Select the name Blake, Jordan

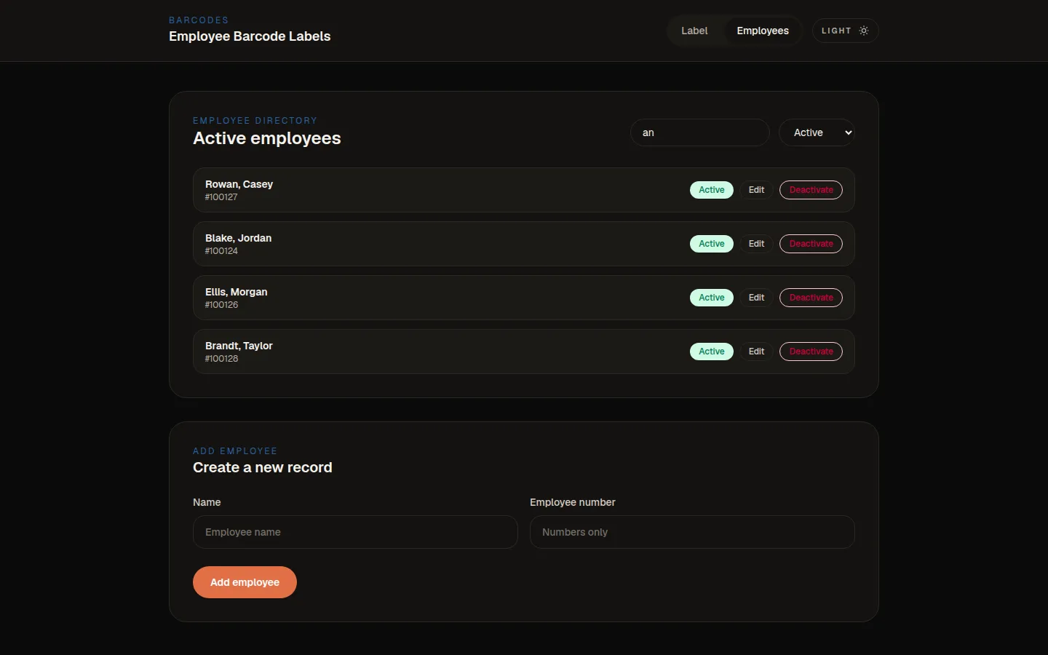click(x=238, y=238)
